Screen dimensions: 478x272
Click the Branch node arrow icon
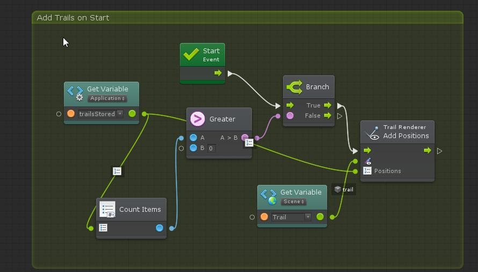pos(294,87)
